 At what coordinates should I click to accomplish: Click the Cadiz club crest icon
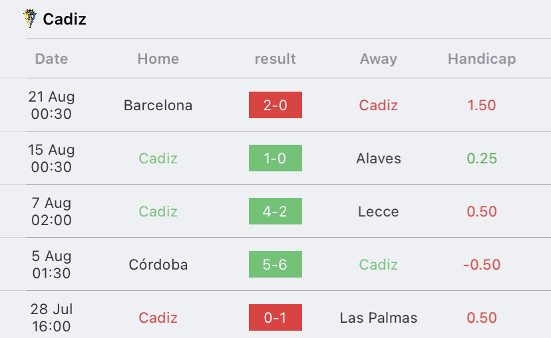[30, 19]
